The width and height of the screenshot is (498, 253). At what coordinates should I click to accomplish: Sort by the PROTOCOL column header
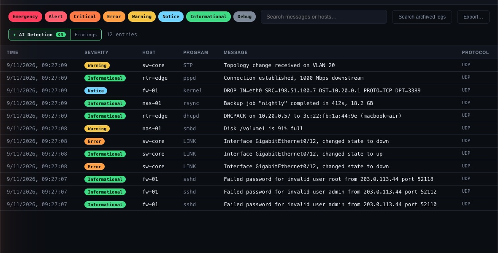[475, 52]
